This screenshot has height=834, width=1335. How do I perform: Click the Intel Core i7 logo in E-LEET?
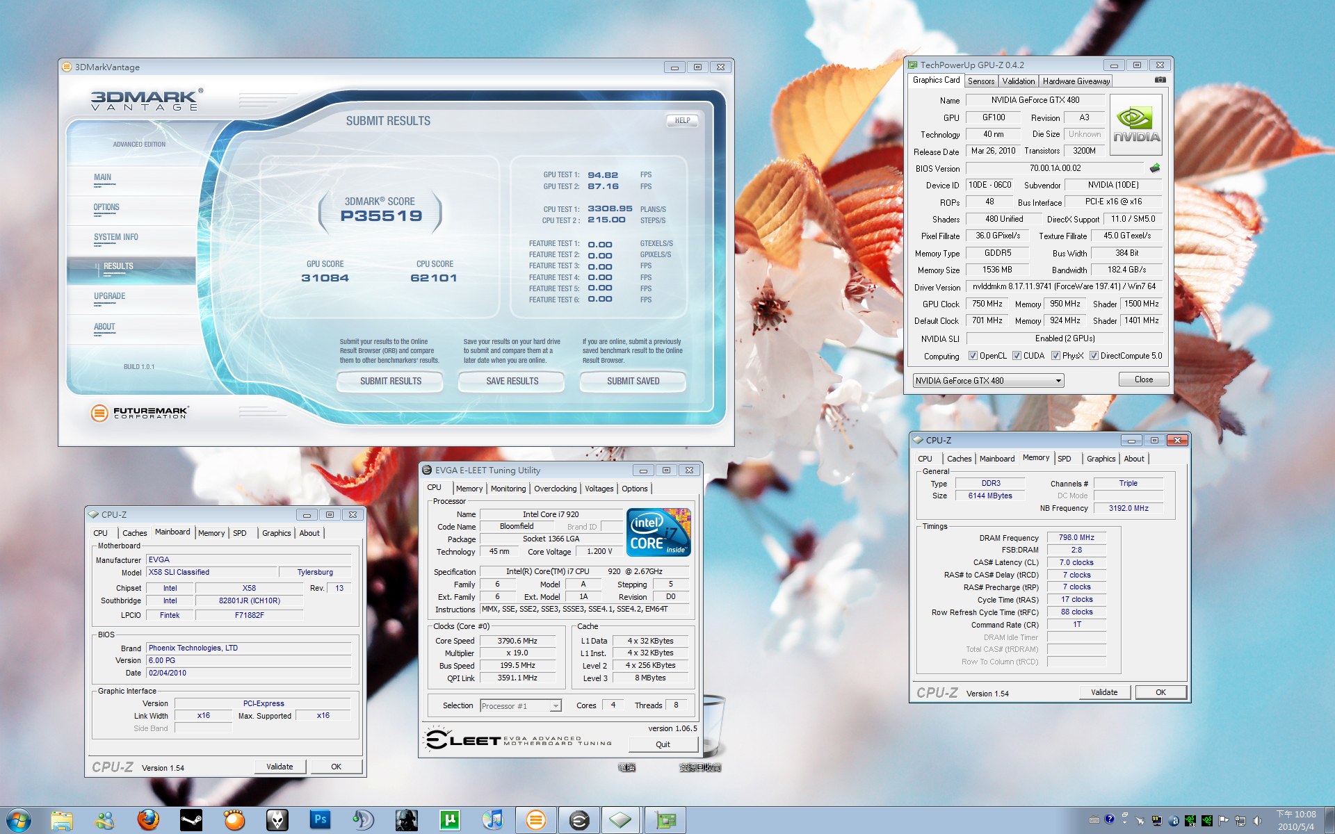click(658, 532)
